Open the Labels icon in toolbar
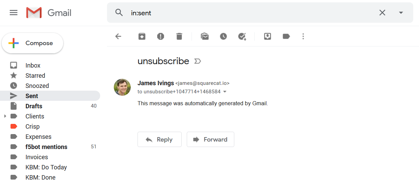 [x=286, y=36]
